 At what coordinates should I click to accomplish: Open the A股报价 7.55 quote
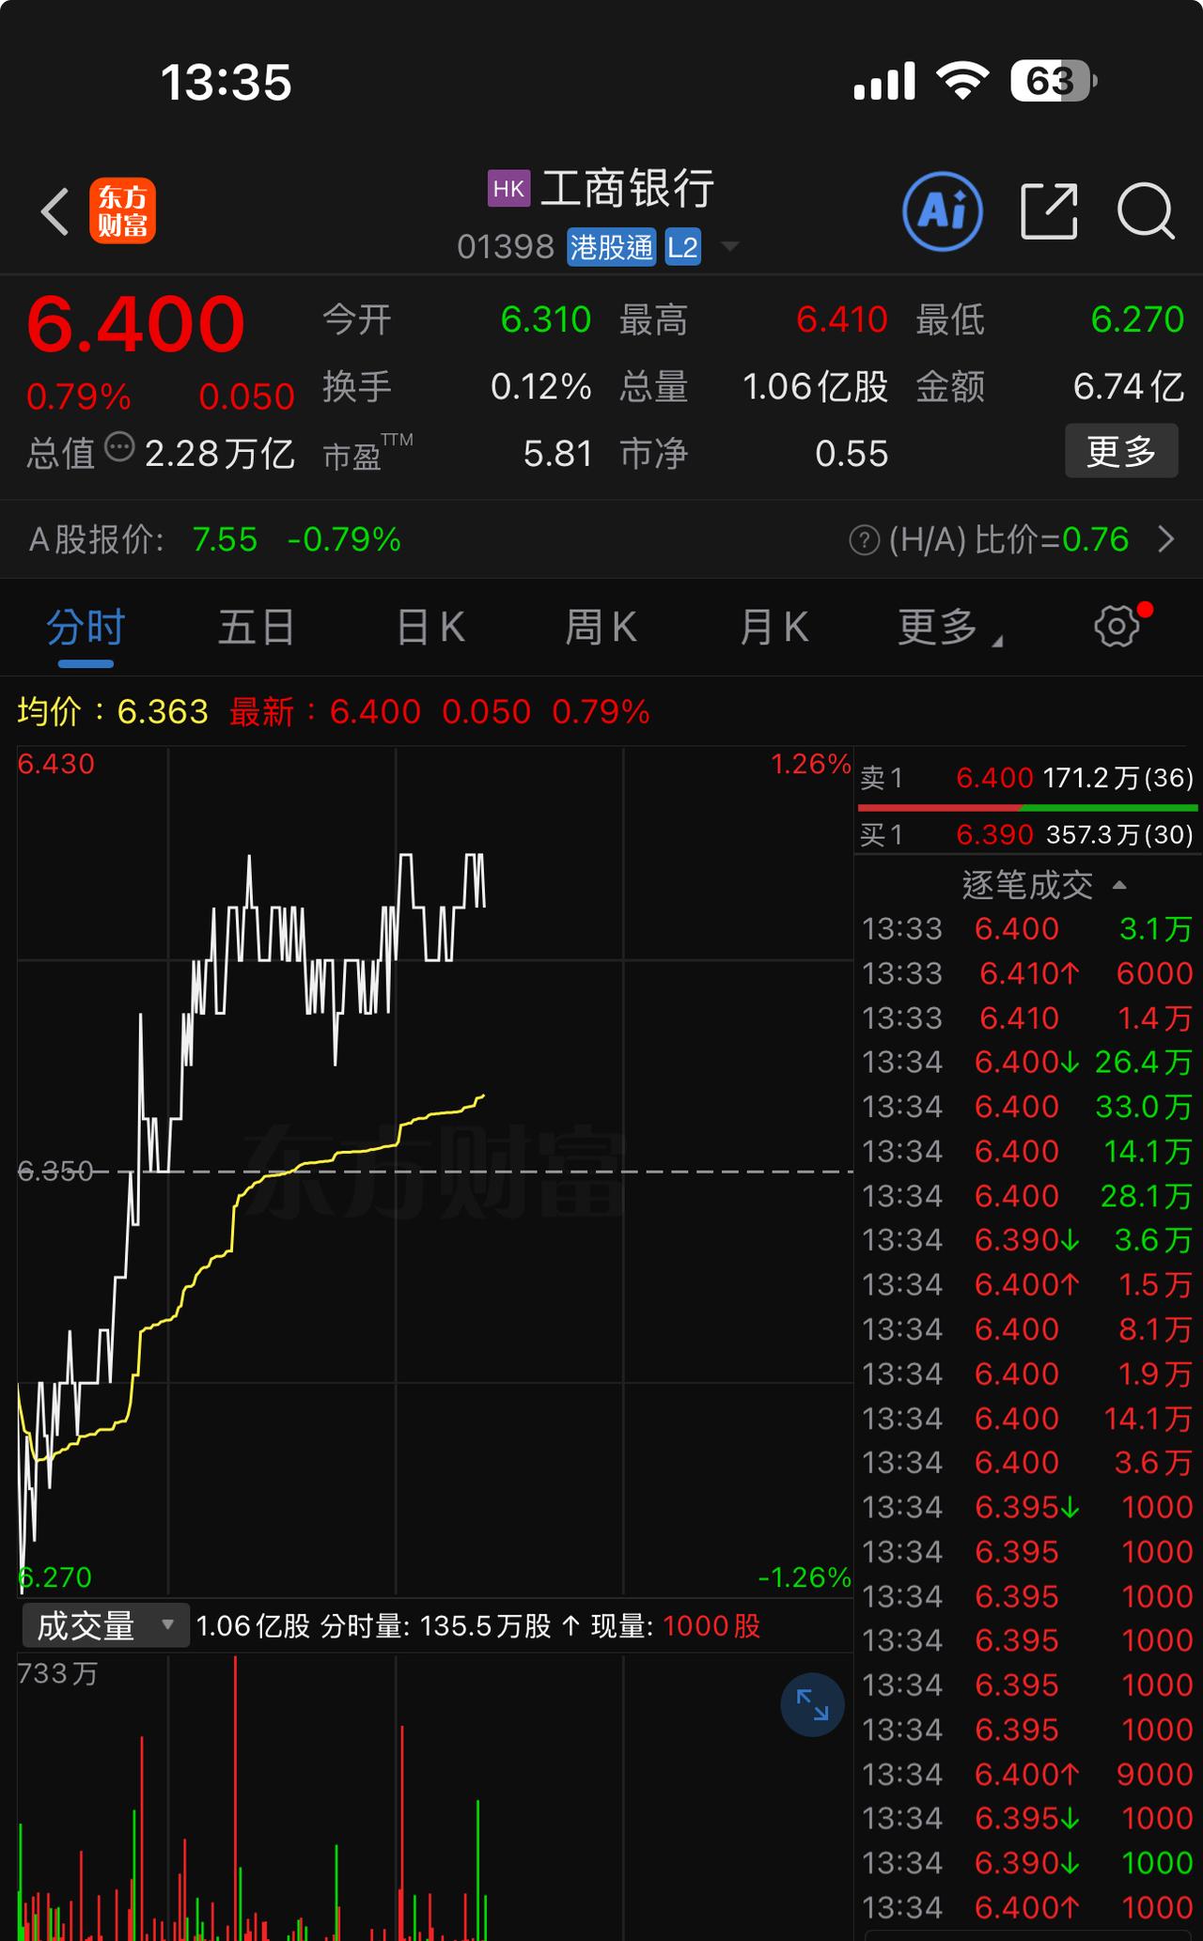[x=225, y=540]
